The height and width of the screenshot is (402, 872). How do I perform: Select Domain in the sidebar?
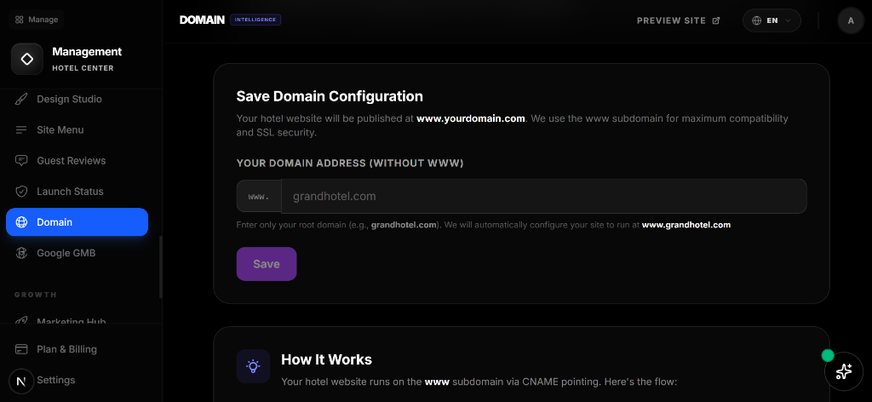pyautogui.click(x=77, y=222)
